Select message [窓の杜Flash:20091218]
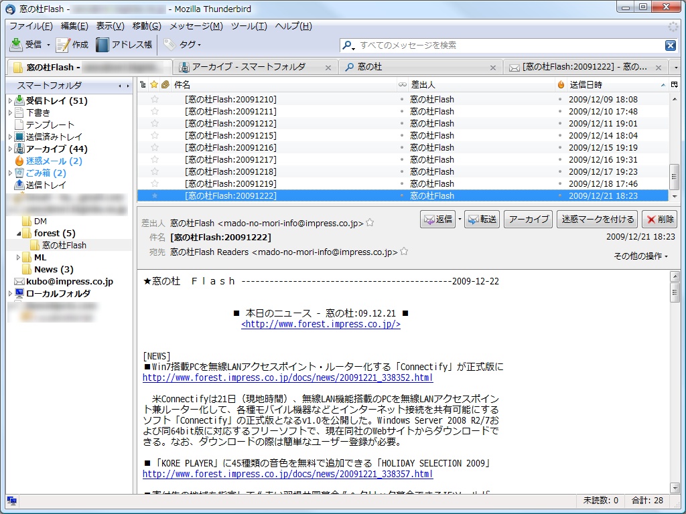Image resolution: width=686 pixels, height=514 pixels. point(403,172)
